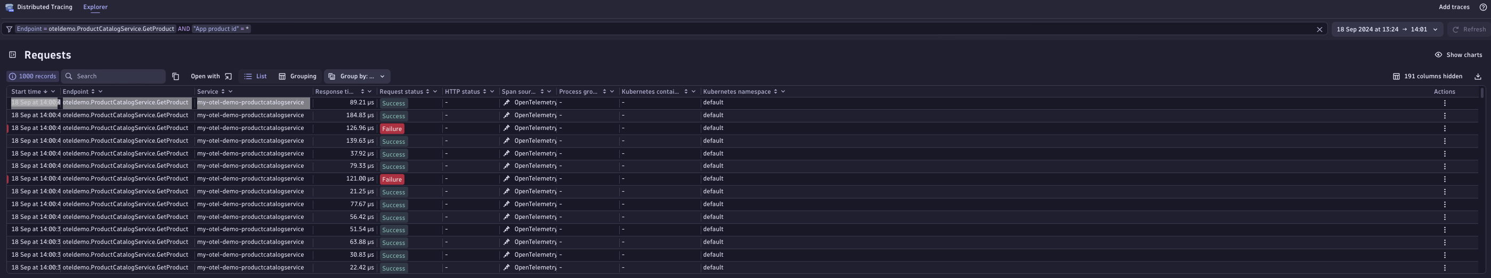
Task: Open actions menu for 63.88 µs row
Action: [x=1444, y=243]
